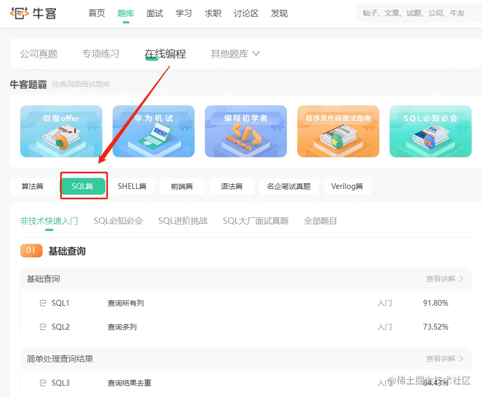Screen dimensions: 482x397
Task: Open the SQL3 row link icon
Action: [x=43, y=383]
